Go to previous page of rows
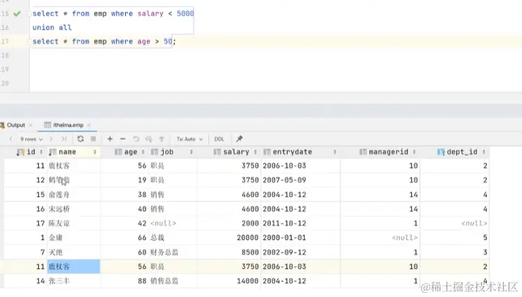 coord(11,139)
